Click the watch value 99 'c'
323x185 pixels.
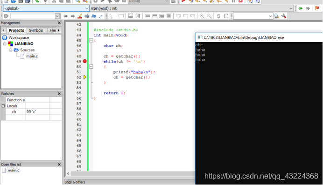(x=31, y=112)
